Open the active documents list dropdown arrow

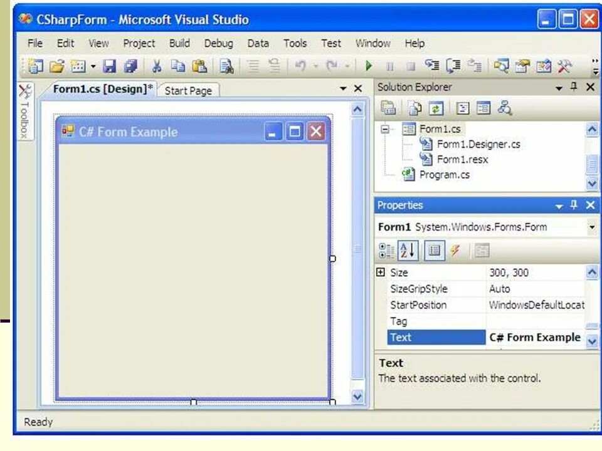343,88
